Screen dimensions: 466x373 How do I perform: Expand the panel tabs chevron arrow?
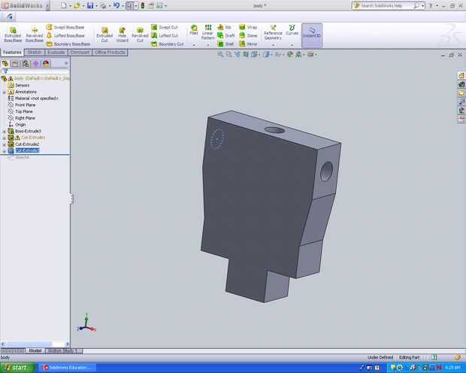(x=66, y=63)
